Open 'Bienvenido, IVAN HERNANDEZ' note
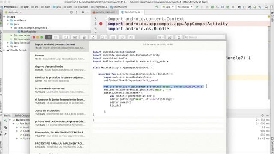274x154 pixels. click(60, 134)
